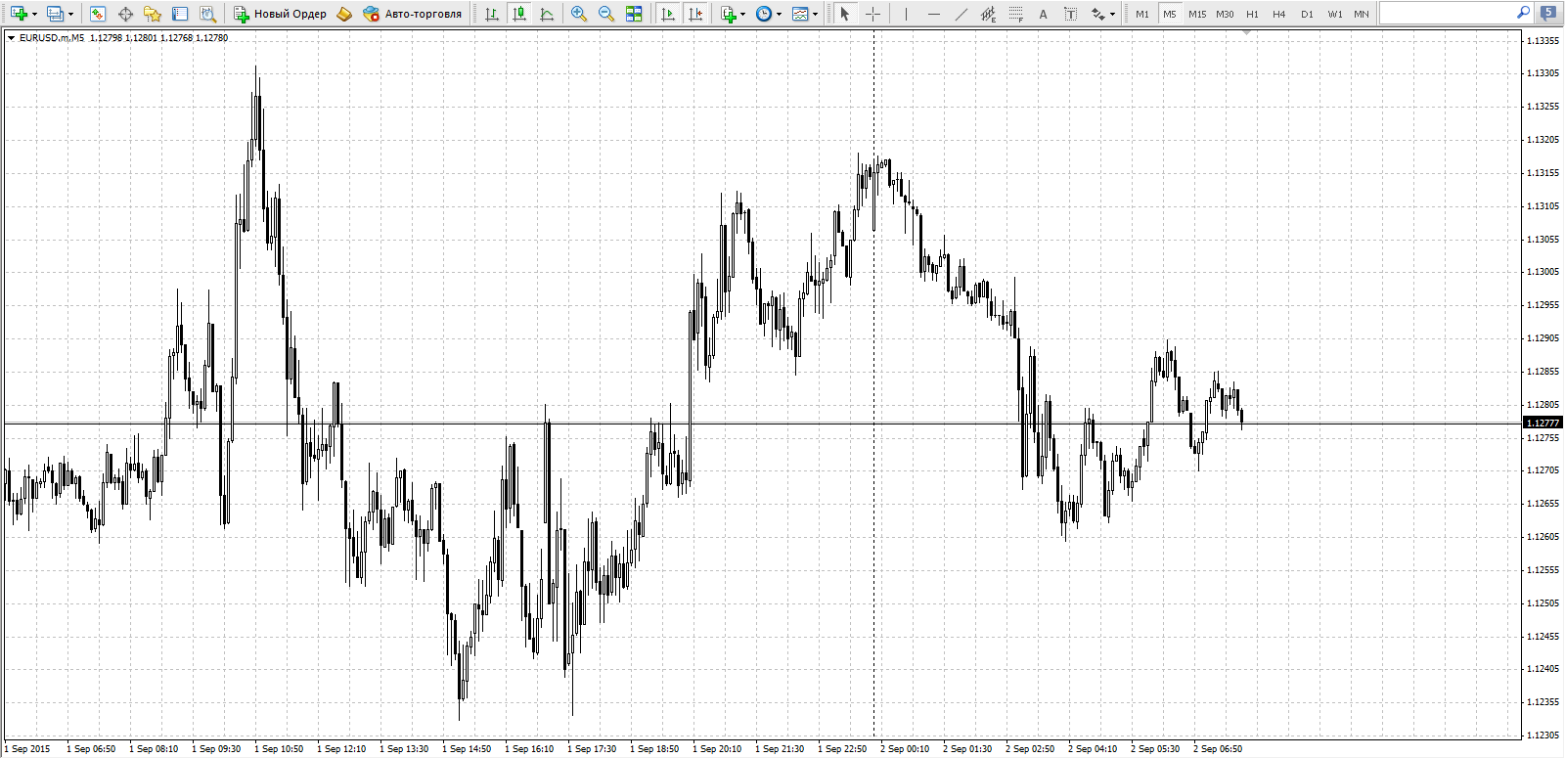
Task: Select the Cursor arrow tool
Action: [x=845, y=14]
